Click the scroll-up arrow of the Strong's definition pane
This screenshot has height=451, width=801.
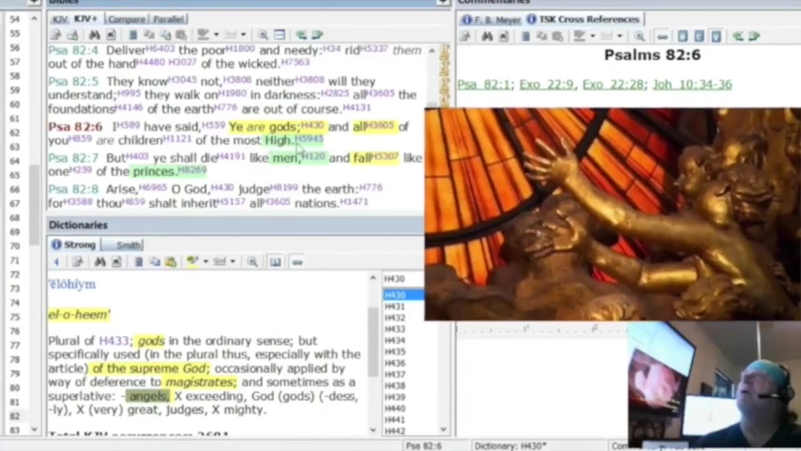(x=373, y=278)
